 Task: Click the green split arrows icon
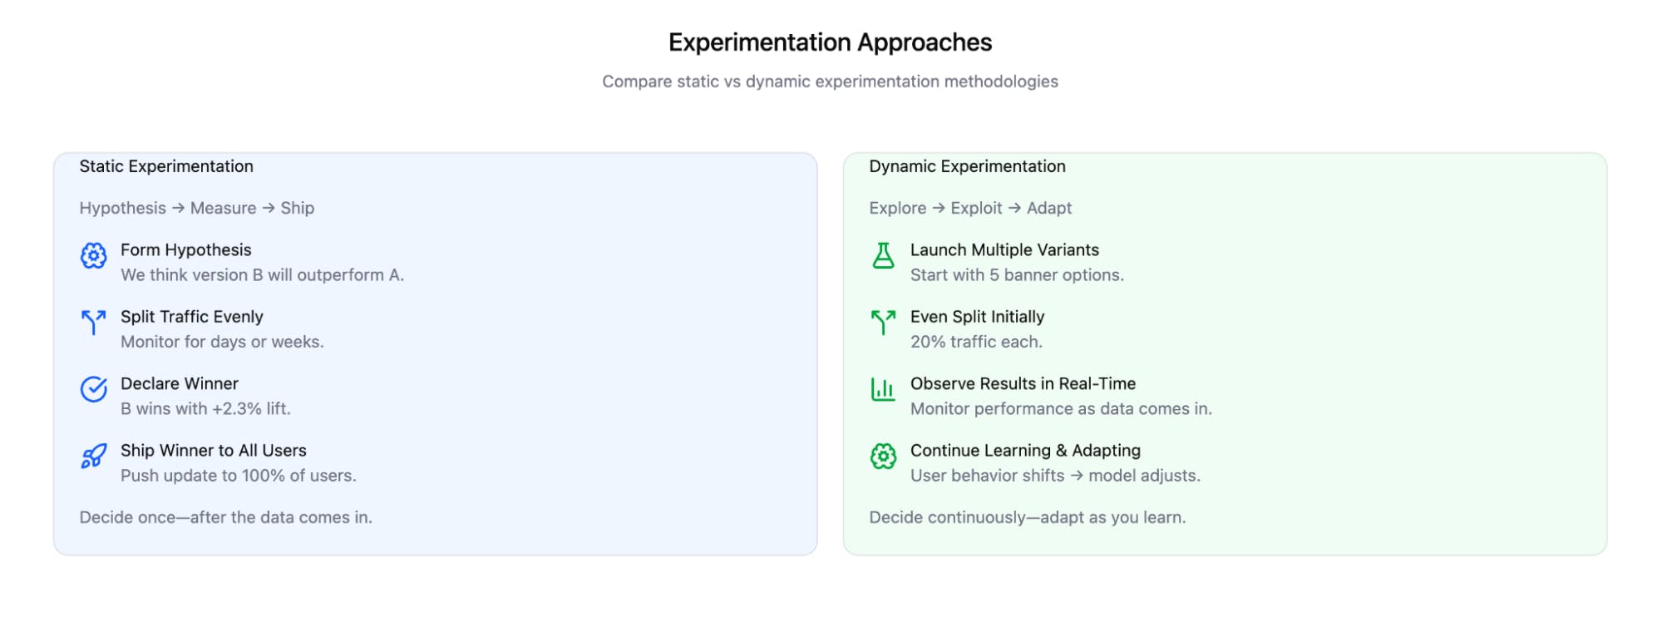click(x=883, y=322)
